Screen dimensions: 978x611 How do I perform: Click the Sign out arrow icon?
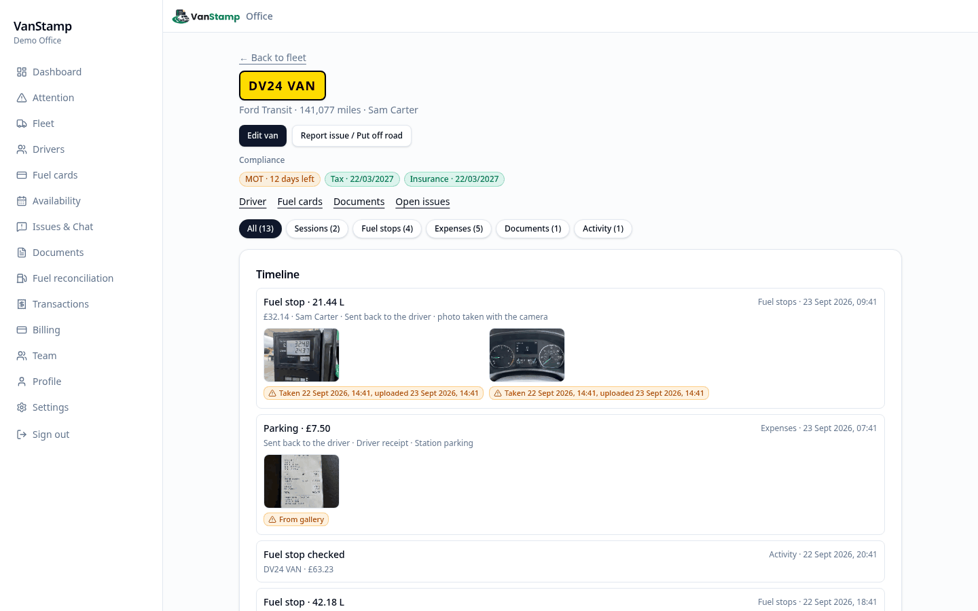(x=22, y=434)
